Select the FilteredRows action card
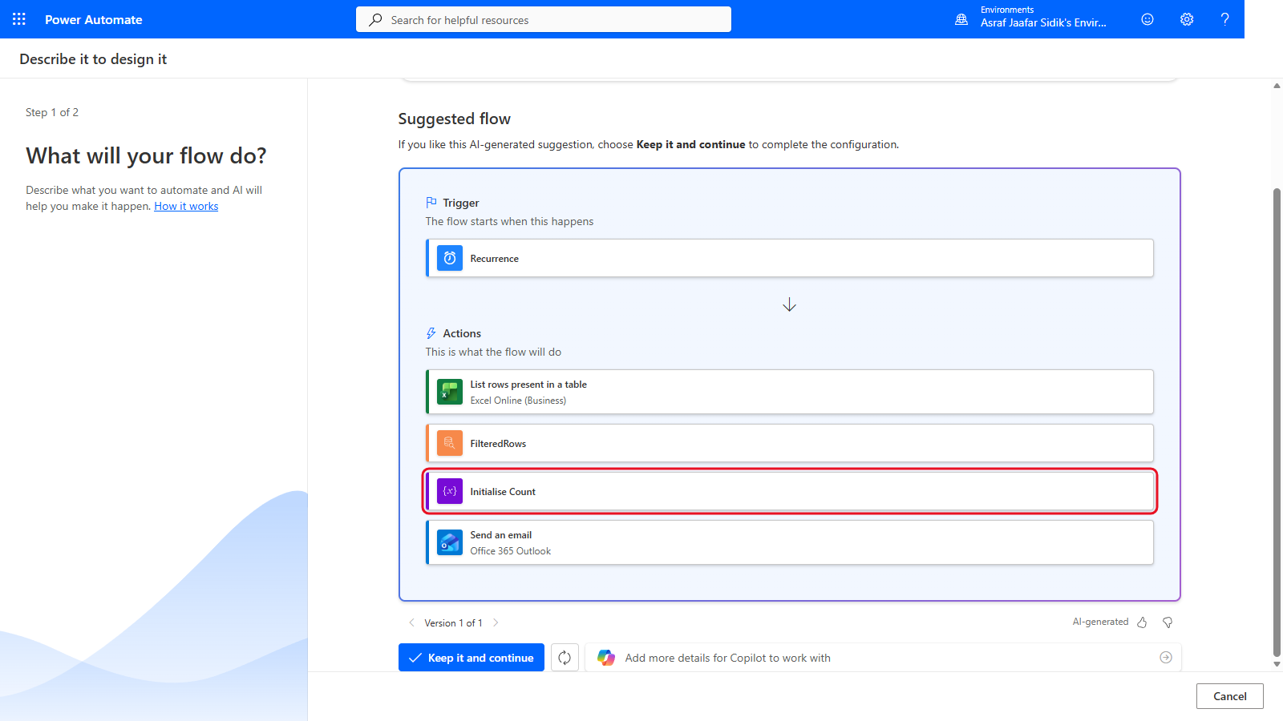This screenshot has width=1283, height=721. tap(790, 443)
